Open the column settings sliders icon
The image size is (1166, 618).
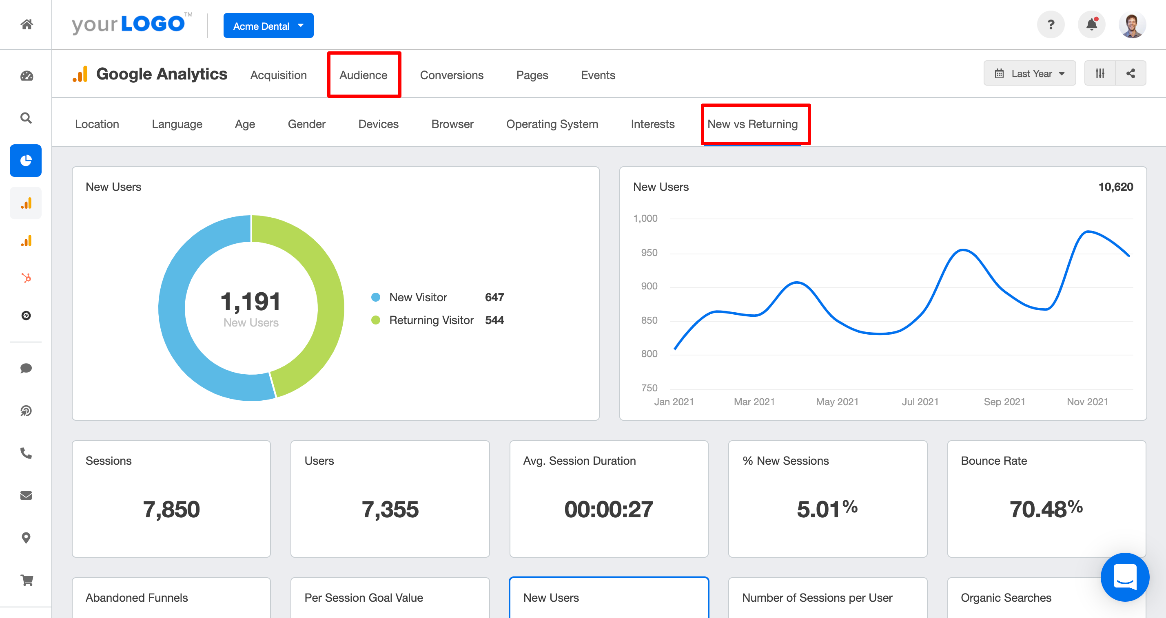click(1100, 73)
